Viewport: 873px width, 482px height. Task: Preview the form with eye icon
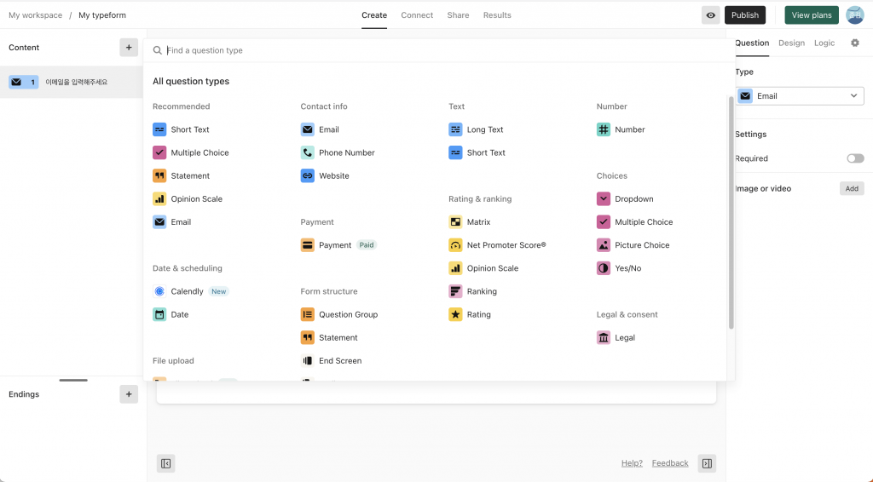point(710,15)
